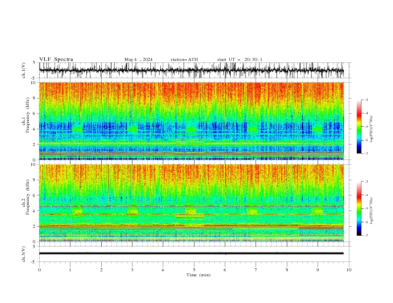Select the date text "May 4 , 2024"

(138, 59)
